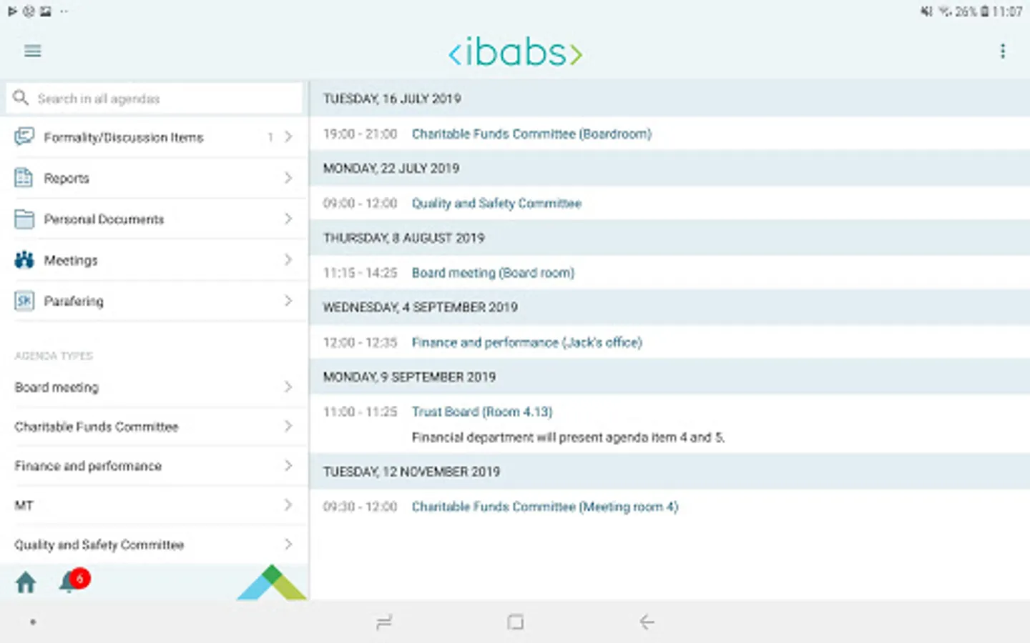This screenshot has width=1030, height=643.
Task: Open the Parafering menu entry
Action: [x=154, y=301]
